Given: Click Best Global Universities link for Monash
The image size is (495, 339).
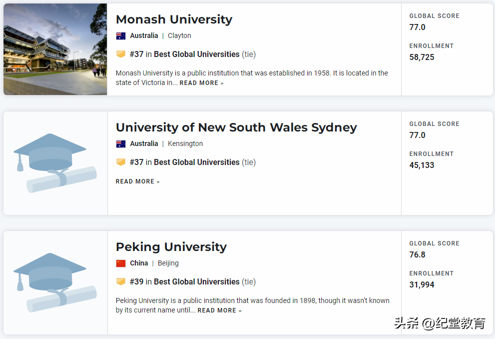Looking at the screenshot, I should (x=196, y=54).
